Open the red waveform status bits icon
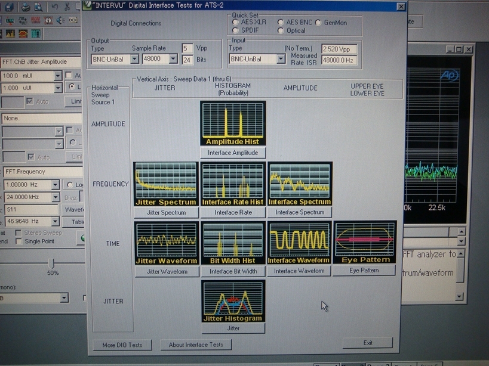The width and height of the screenshot is (489, 366). pos(36,20)
